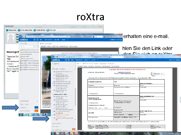Click the Outlook icon in the front window taskbar
Screen dimensions: 181x135
(72, 133)
